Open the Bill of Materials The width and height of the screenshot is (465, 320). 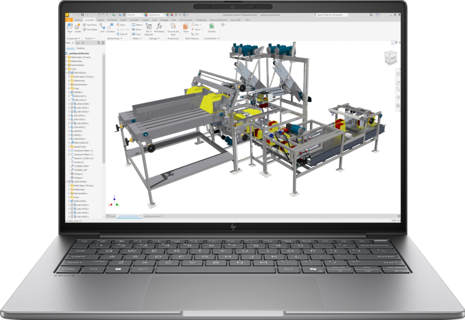click(x=149, y=29)
